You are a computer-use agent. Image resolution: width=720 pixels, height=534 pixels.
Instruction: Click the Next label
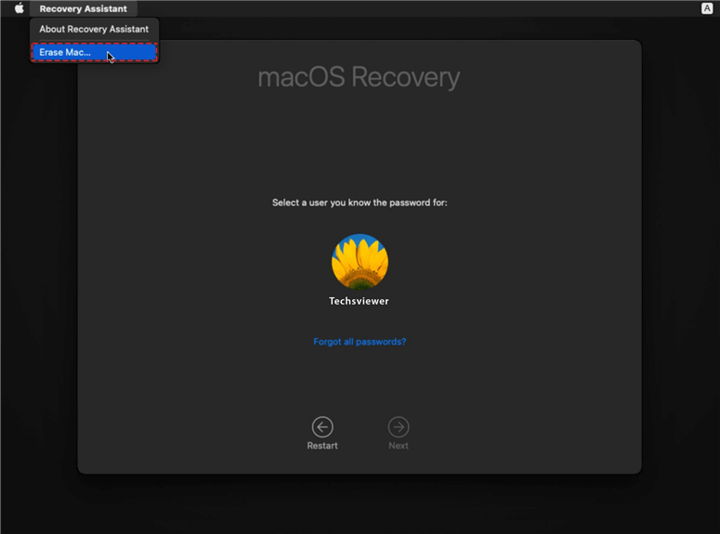(399, 446)
